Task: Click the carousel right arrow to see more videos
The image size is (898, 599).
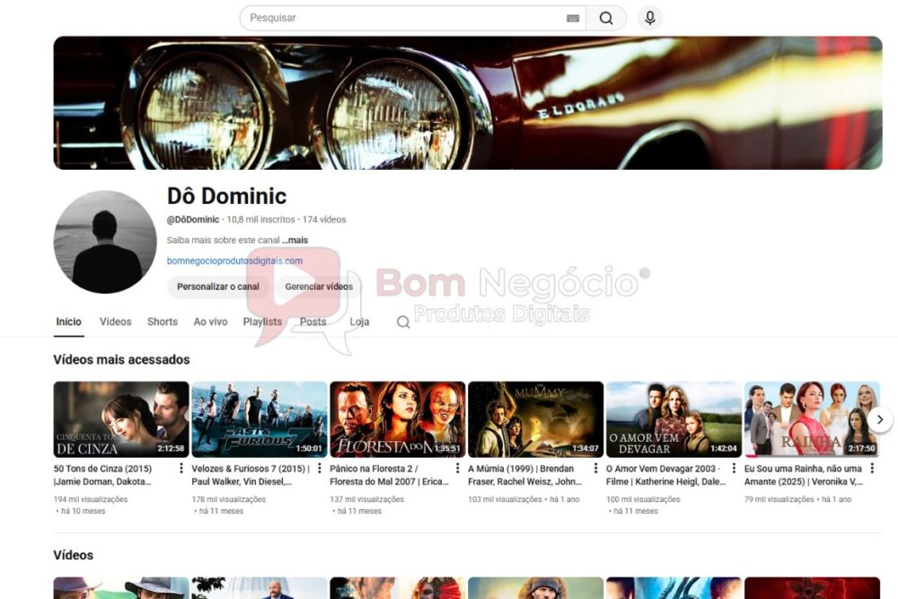Action: [x=881, y=418]
